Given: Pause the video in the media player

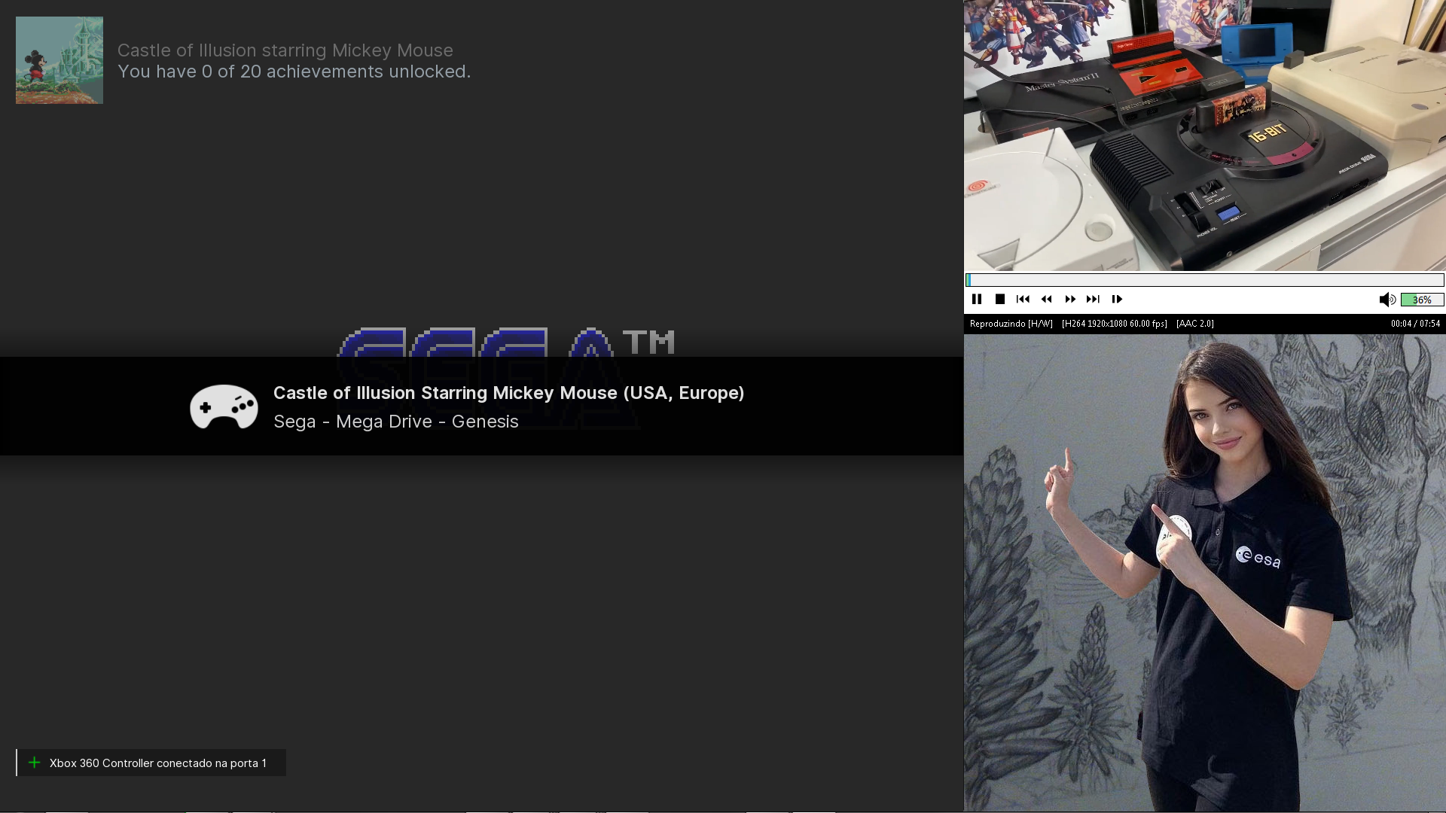Looking at the screenshot, I should coord(977,300).
